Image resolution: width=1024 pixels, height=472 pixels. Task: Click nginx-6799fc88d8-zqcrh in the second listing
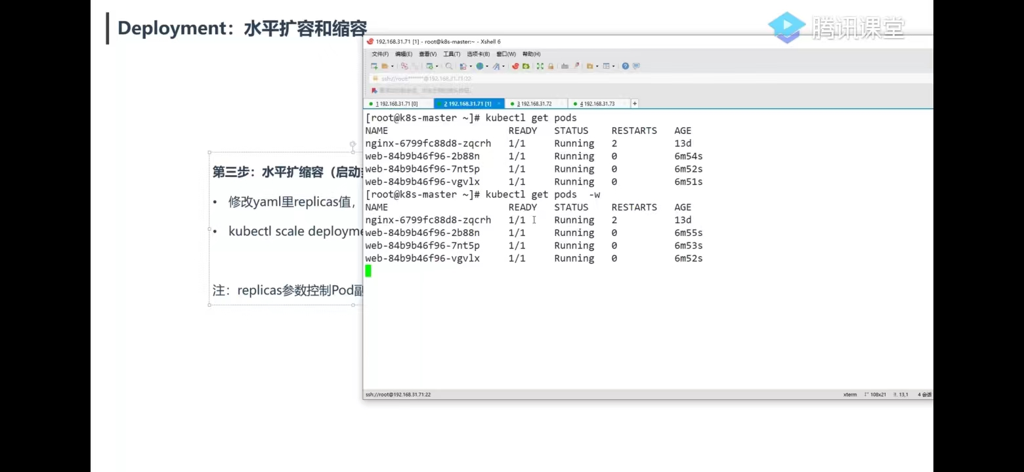pyautogui.click(x=428, y=220)
